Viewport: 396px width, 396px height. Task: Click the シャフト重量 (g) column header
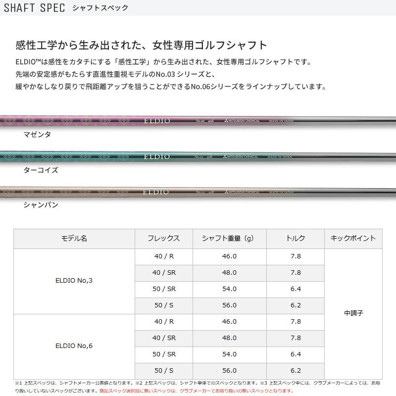pyautogui.click(x=230, y=239)
